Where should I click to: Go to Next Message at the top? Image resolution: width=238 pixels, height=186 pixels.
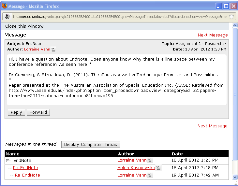click(x=213, y=35)
